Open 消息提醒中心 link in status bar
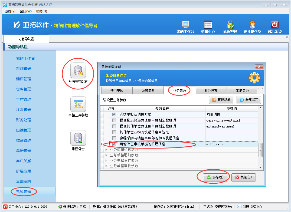 tap(252, 207)
